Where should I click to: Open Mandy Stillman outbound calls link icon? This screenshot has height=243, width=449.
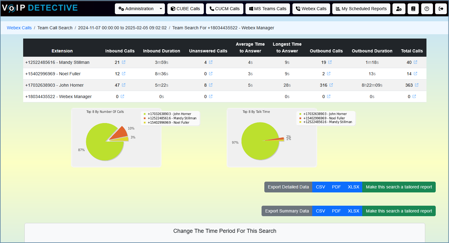tap(330, 62)
